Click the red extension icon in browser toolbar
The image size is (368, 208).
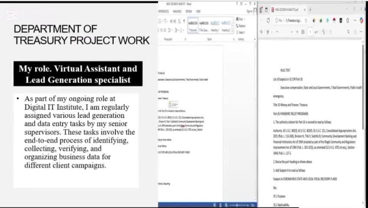click(x=334, y=21)
